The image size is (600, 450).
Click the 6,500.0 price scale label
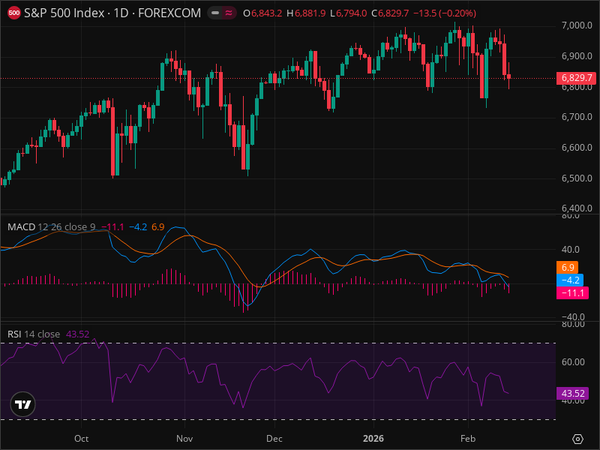click(577, 178)
